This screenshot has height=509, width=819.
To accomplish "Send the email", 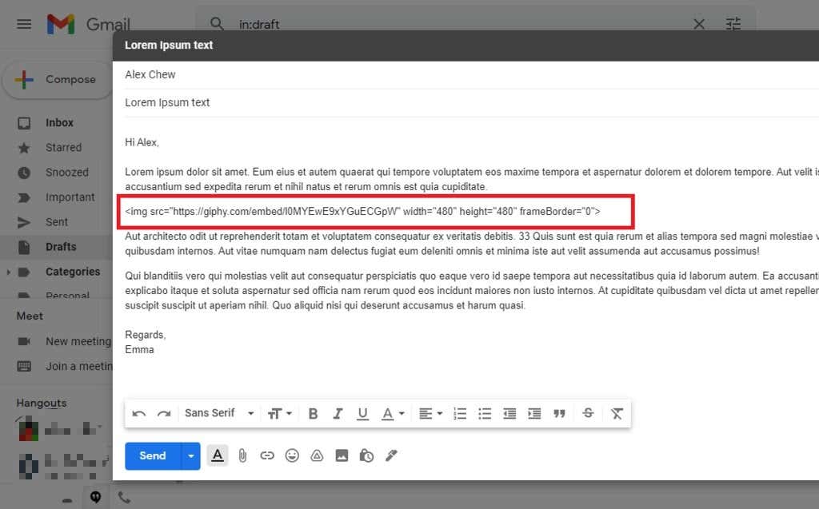I will 152,455.
